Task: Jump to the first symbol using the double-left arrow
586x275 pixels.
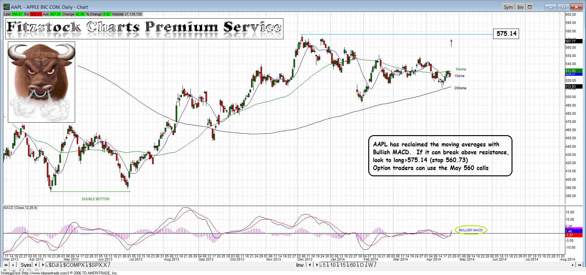Action: point(6,265)
